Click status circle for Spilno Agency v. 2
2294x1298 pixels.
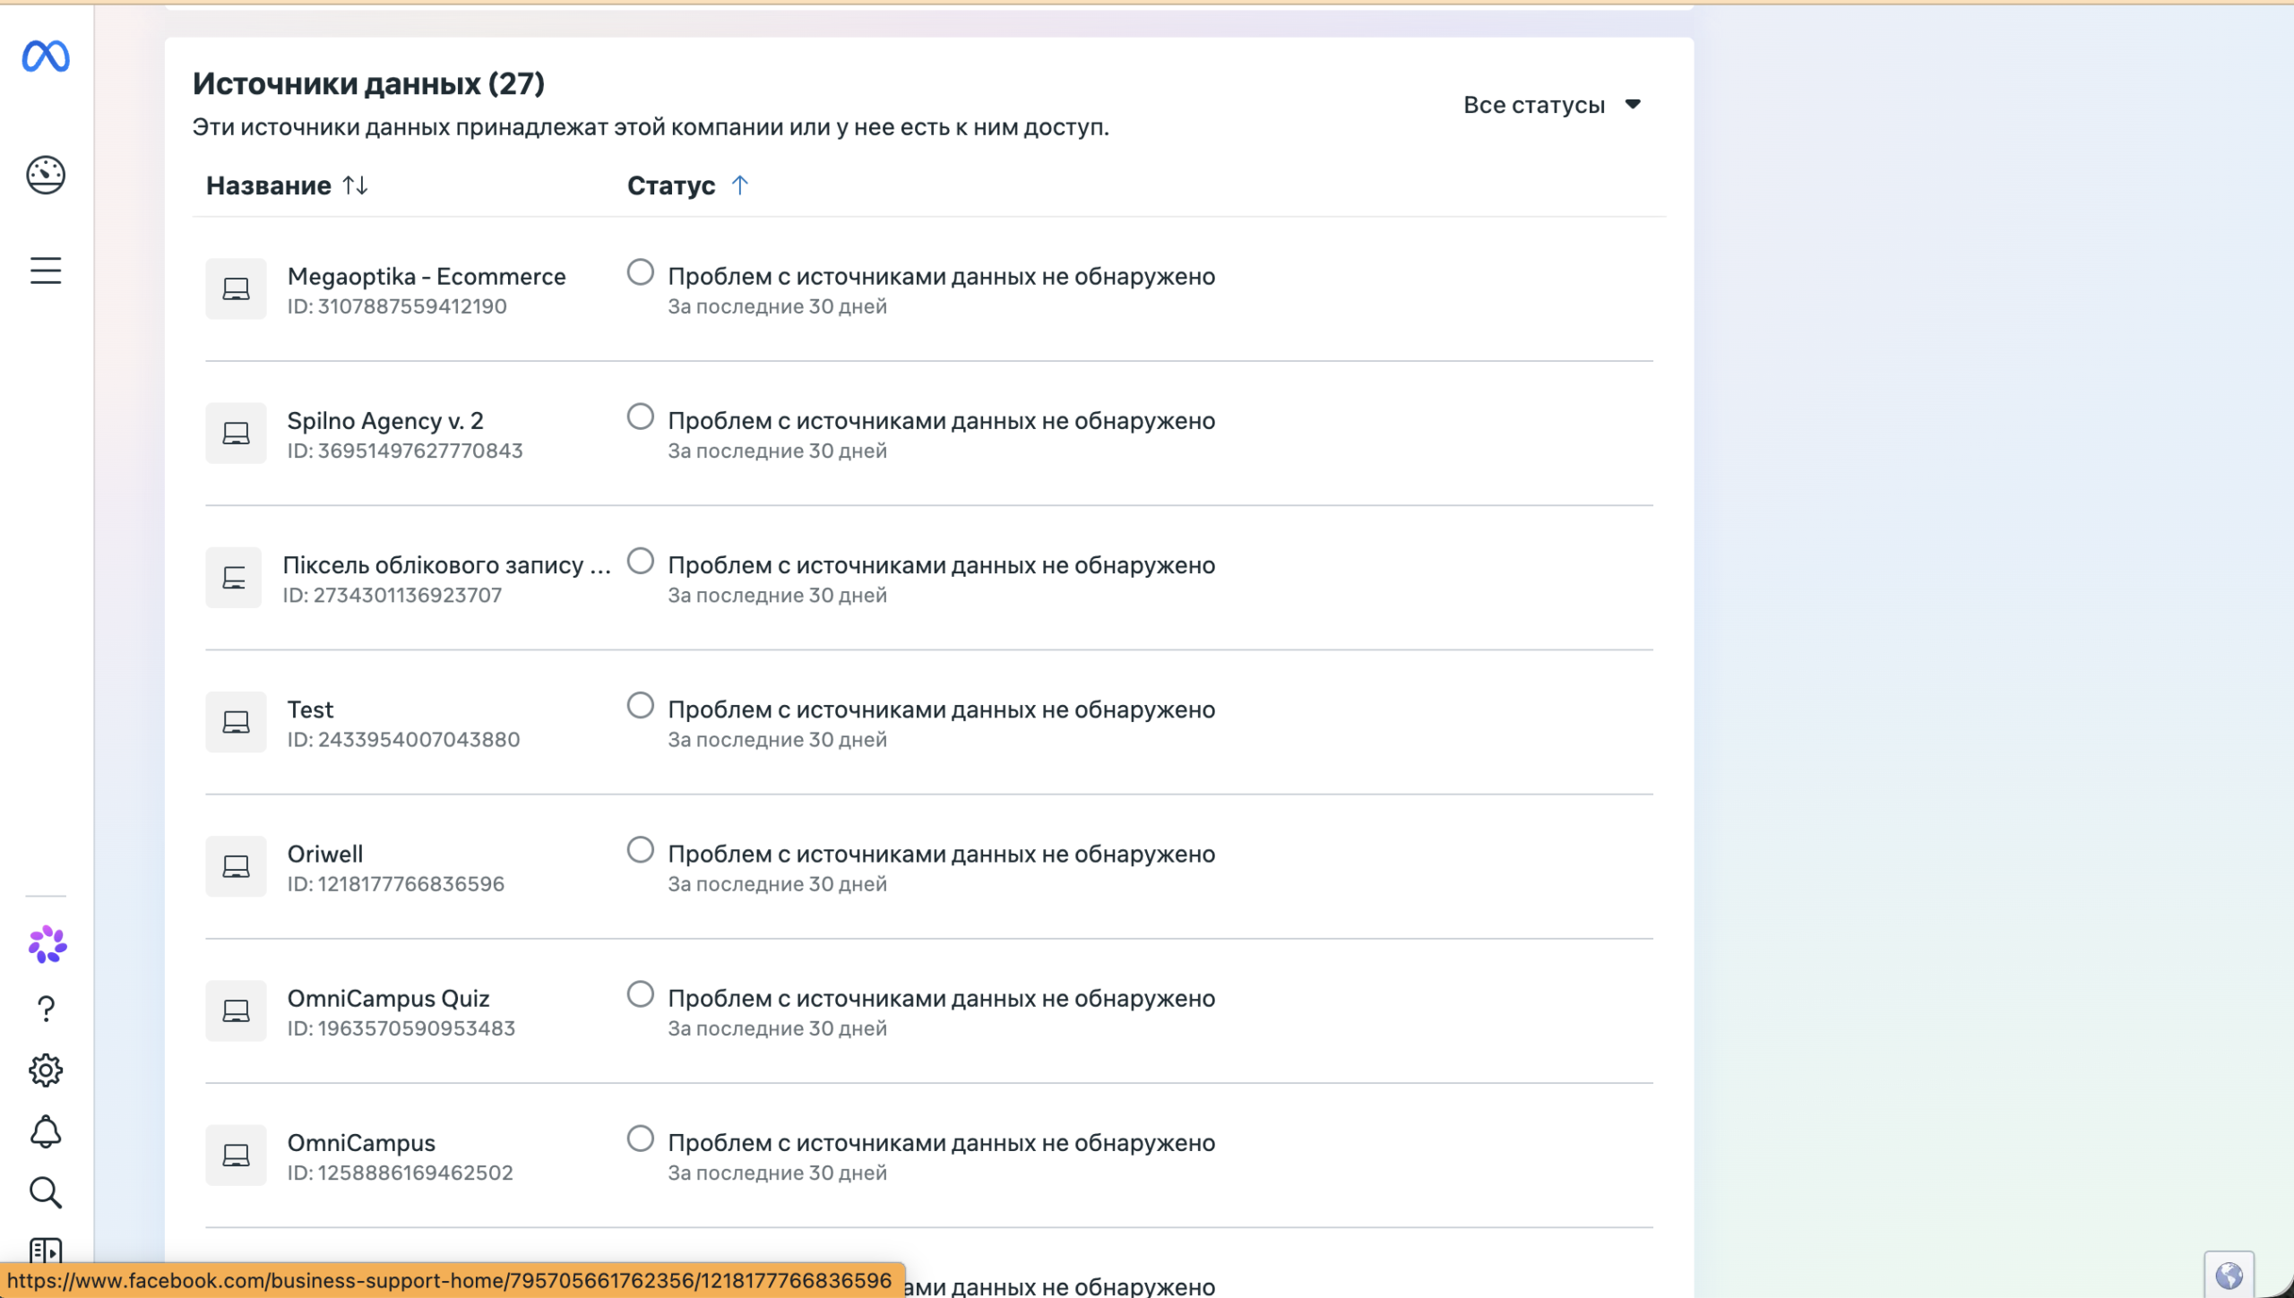coord(640,417)
